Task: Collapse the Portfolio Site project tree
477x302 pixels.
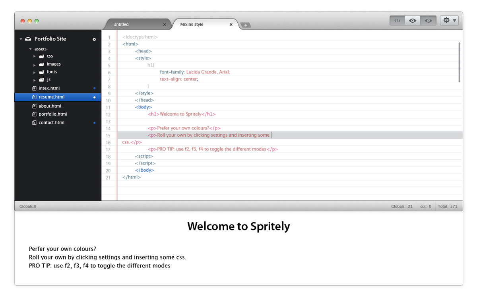Action: (x=21, y=39)
